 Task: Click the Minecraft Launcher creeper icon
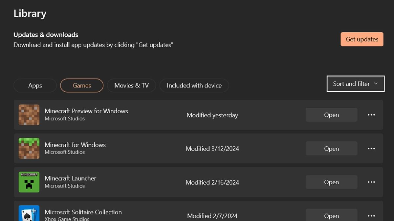[x=29, y=182]
